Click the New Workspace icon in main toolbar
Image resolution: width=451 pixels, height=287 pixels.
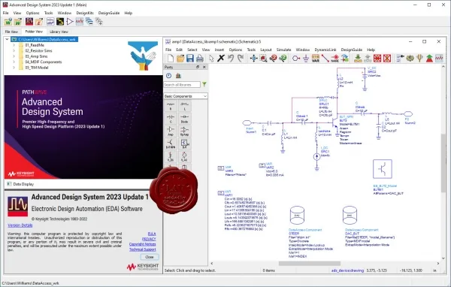coord(8,22)
